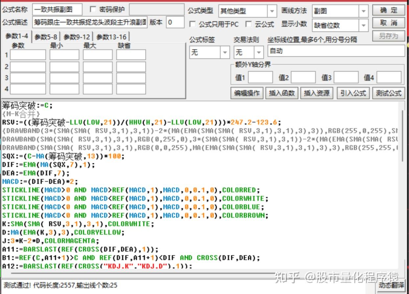This screenshot has height=294, width=409.
Task: Open the 公式标签 dropdown
Action: tap(209, 52)
